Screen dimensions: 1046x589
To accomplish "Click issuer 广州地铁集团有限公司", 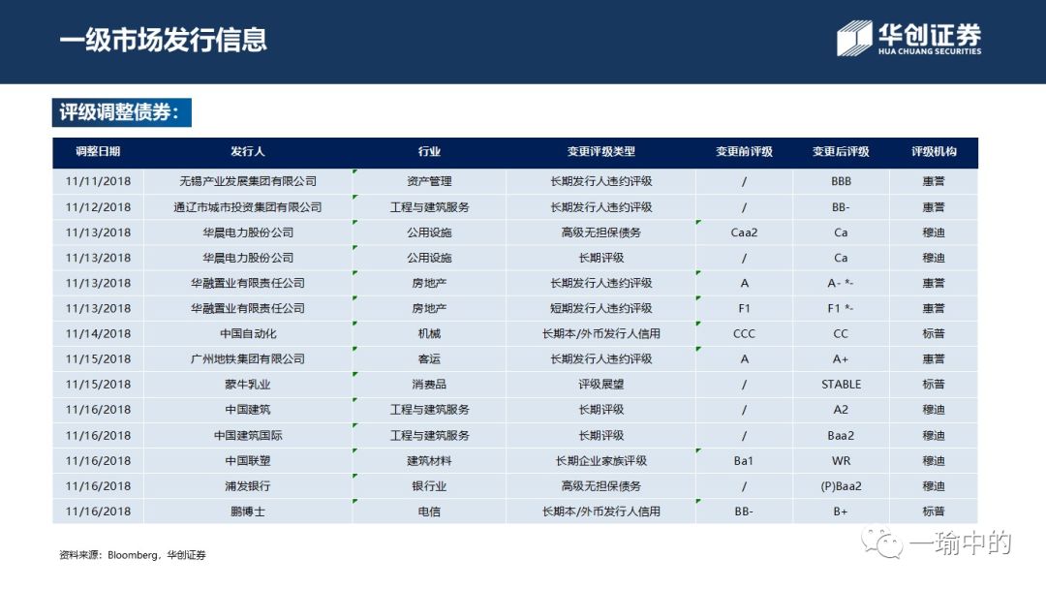I will [248, 358].
